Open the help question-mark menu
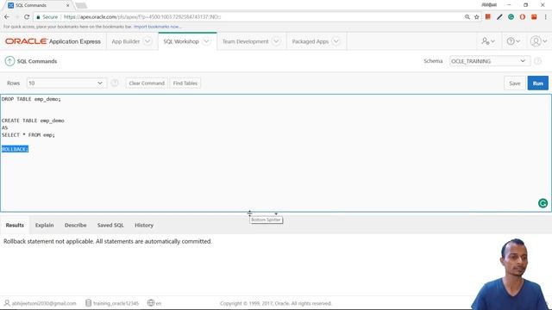Screen dimensions: 552x310 pyautogui.click(x=513, y=41)
